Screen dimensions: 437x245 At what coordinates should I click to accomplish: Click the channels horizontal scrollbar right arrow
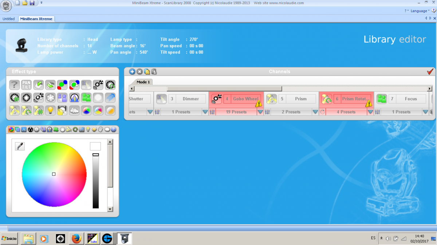coord(429,89)
